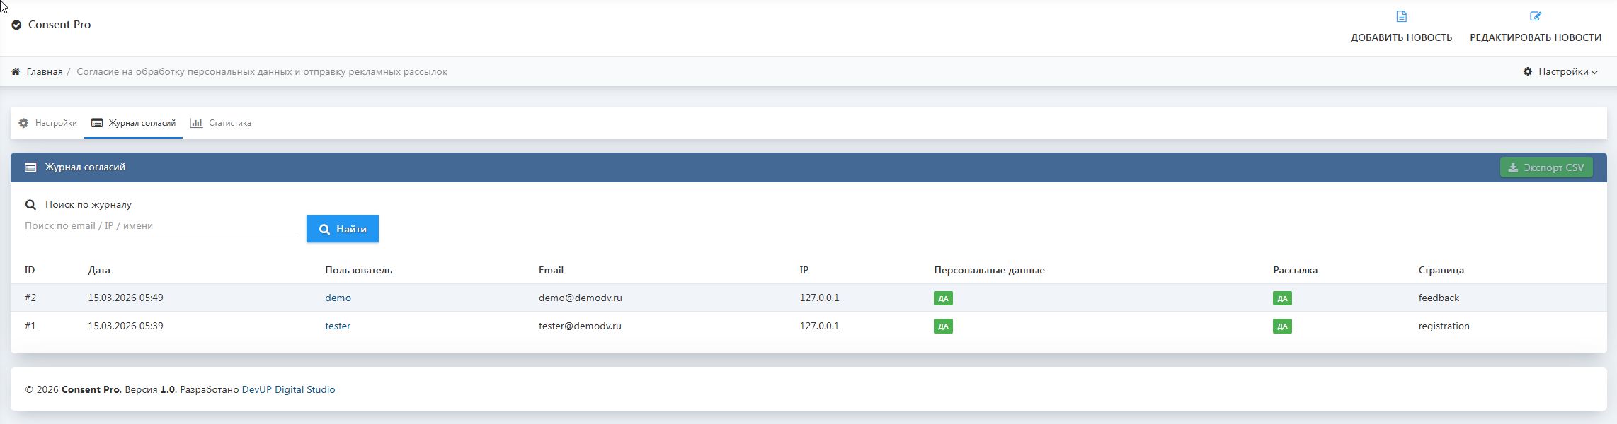Click the bar chart icon for Статистика
This screenshot has height=424, width=1617.
tap(196, 123)
